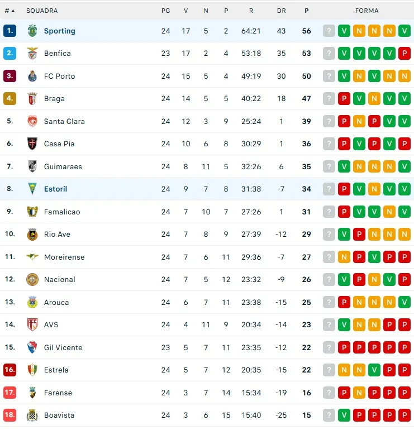Screen dimensions: 414x430
Task: Click the Estoril team crest icon
Action: point(32,189)
